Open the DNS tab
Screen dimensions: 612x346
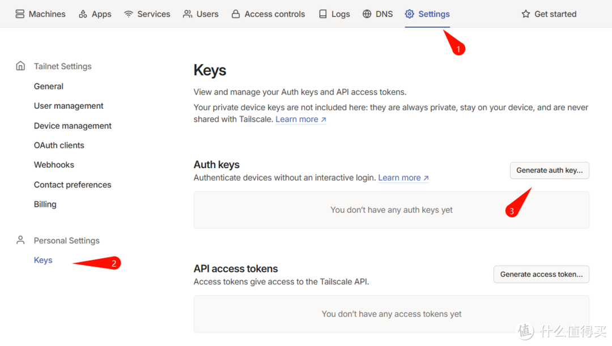pos(377,14)
